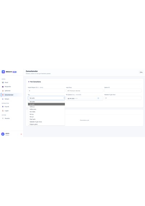Click the Şablonlar icon in sidebar
Image resolution: width=145 pixels, height=206 pixels.
tap(3, 91)
